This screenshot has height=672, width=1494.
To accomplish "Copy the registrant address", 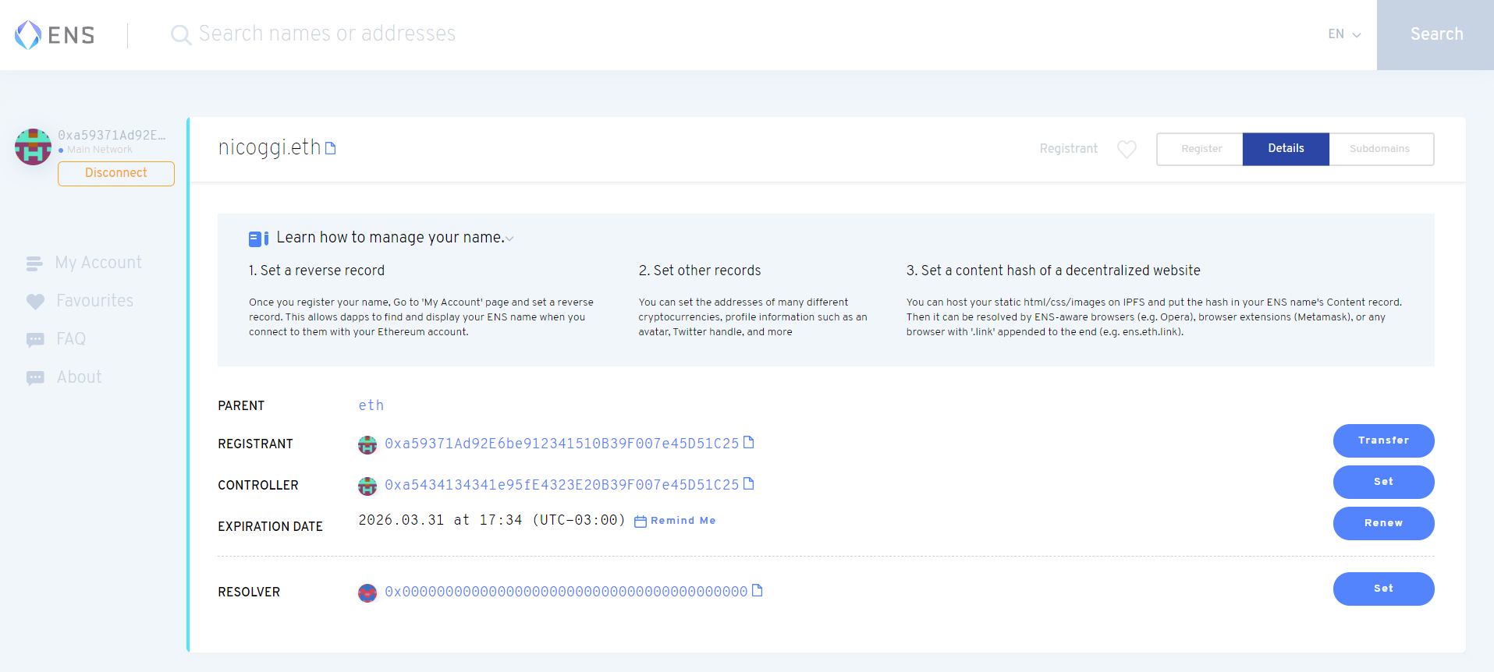I will click(749, 443).
